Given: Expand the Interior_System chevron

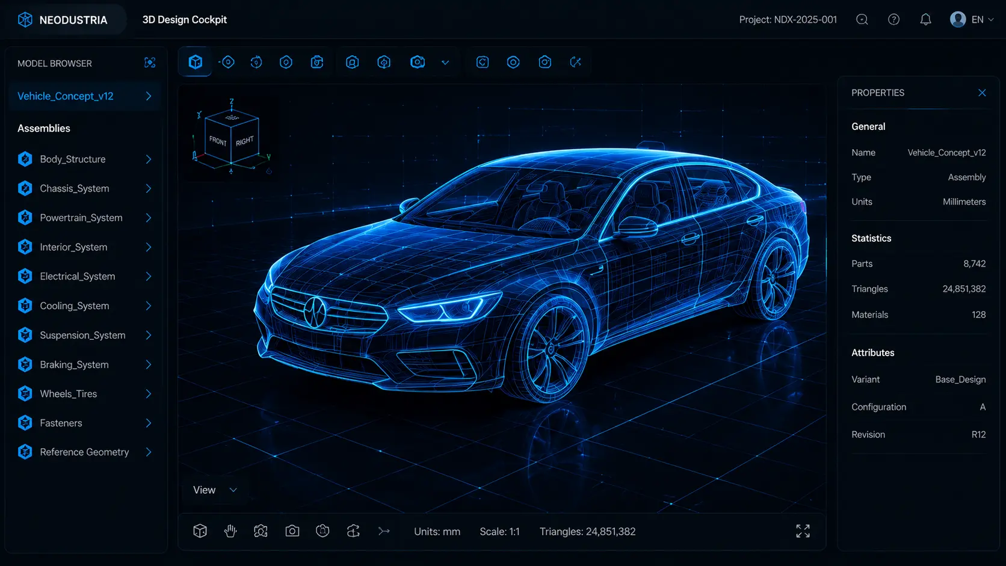Looking at the screenshot, I should click(149, 247).
